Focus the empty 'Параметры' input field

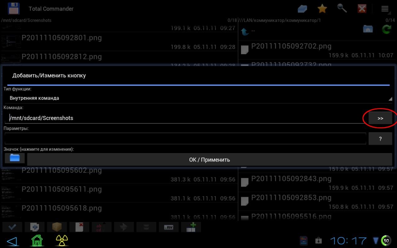(185, 138)
